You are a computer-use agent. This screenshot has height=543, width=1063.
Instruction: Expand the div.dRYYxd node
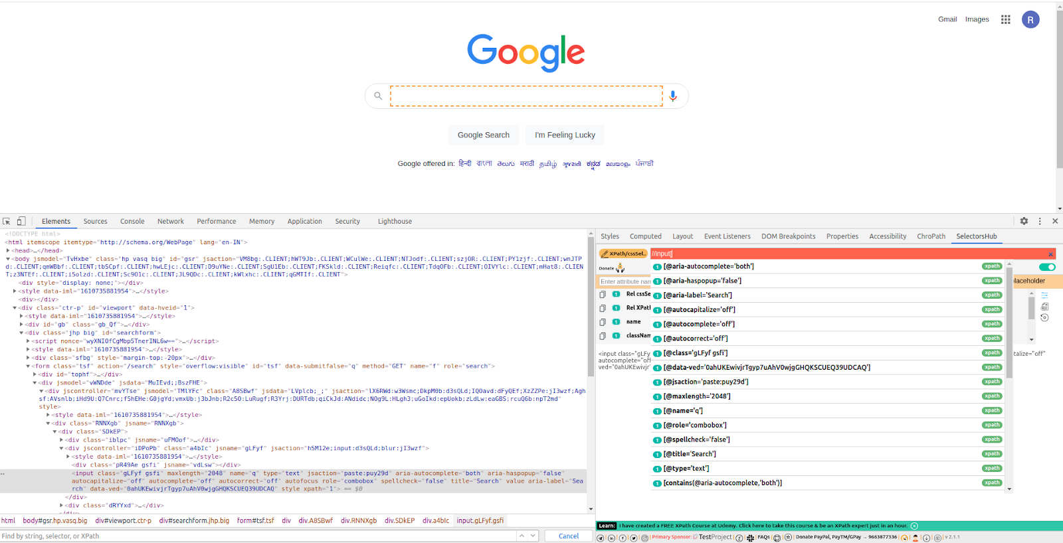(x=61, y=505)
